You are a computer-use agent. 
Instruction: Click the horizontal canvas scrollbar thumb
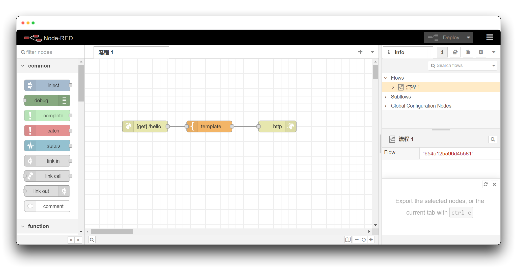pyautogui.click(x=112, y=231)
